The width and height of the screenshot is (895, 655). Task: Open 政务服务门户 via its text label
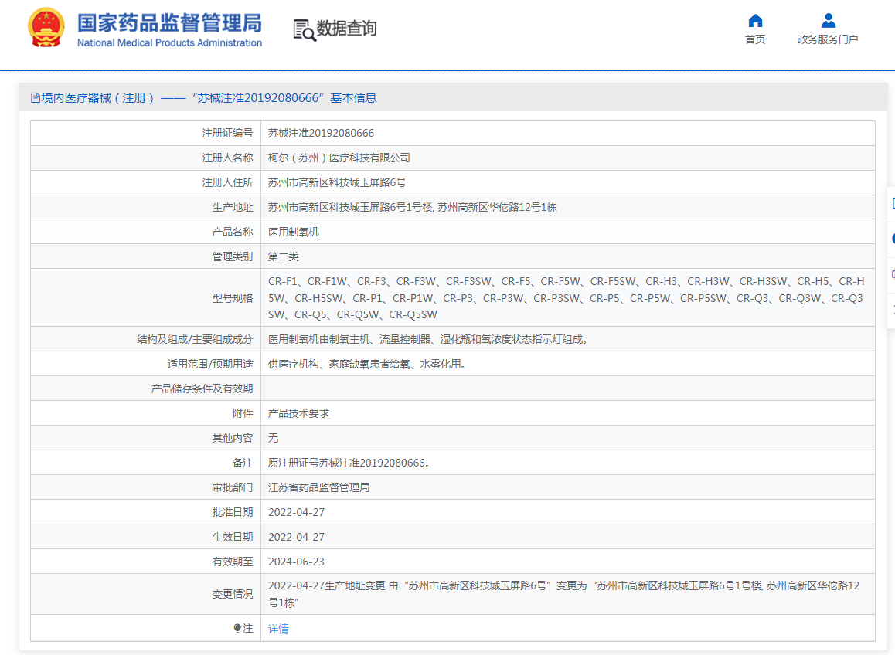click(828, 39)
